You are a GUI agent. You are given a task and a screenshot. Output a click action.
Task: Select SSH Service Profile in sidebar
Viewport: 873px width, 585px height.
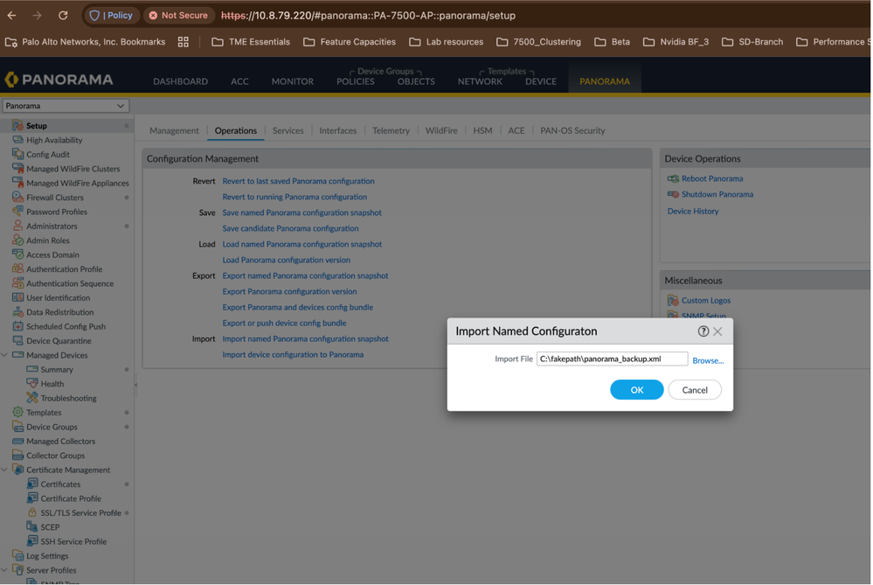pos(73,541)
